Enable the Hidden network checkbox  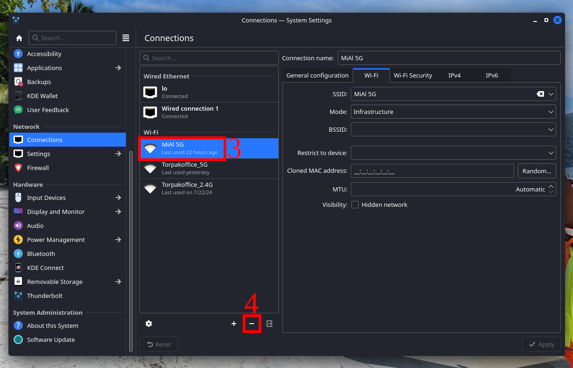(x=355, y=205)
